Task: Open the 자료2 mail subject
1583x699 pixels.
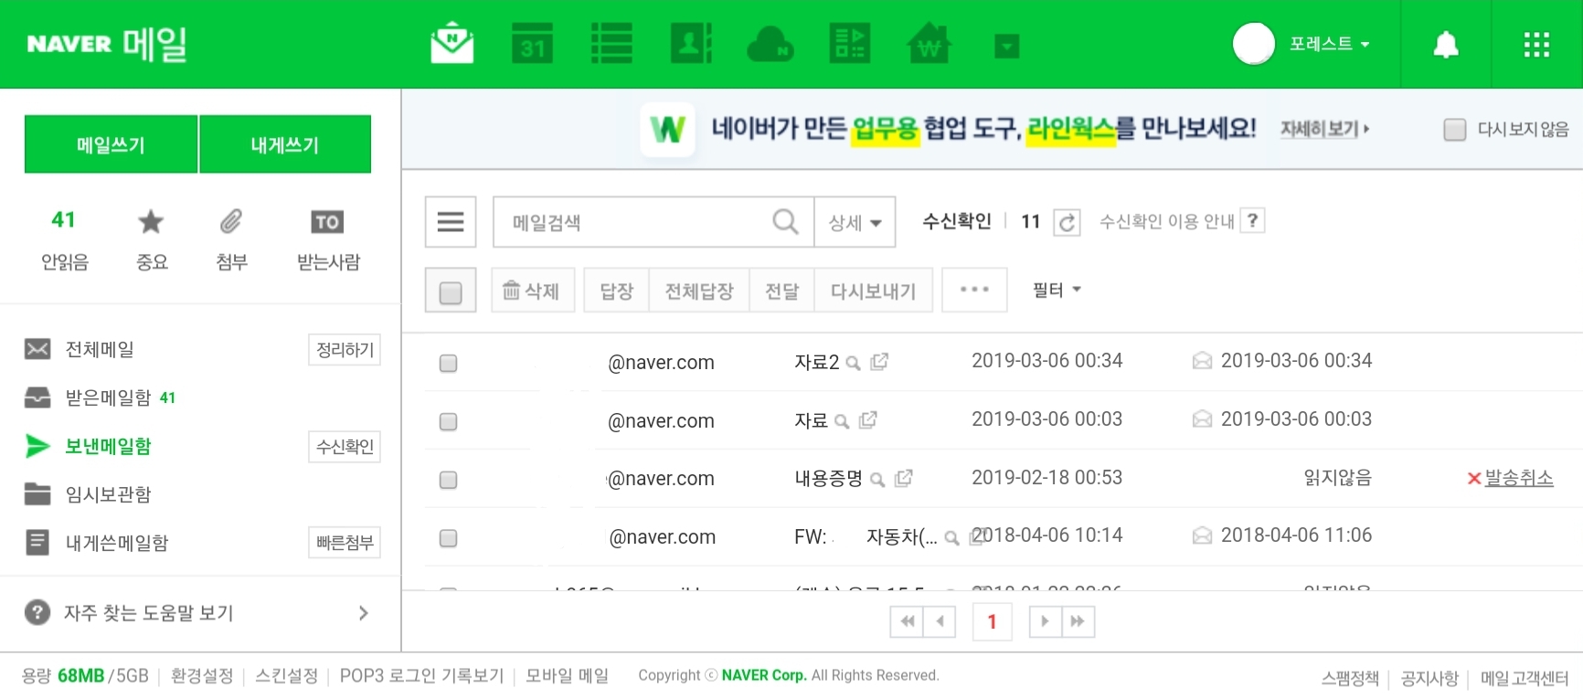Action: click(816, 362)
